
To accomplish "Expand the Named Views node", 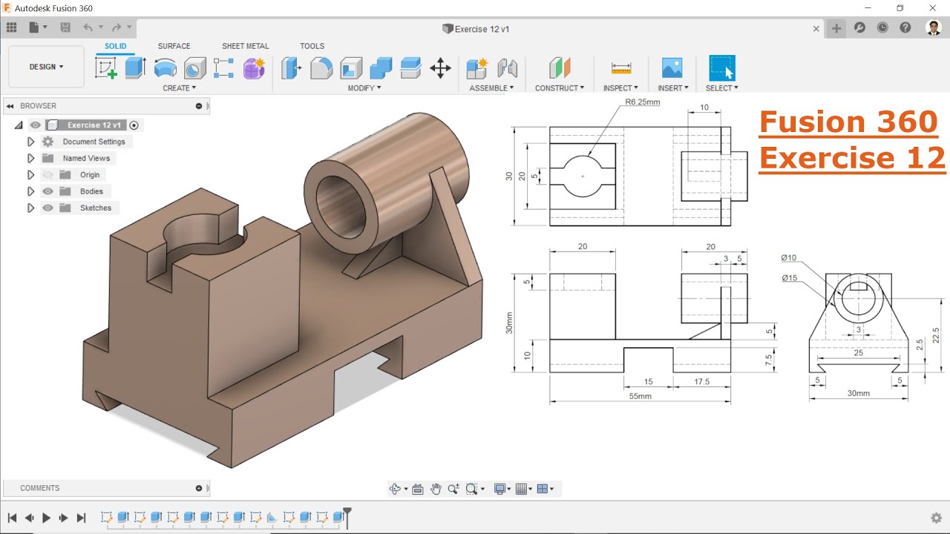I will coord(30,158).
